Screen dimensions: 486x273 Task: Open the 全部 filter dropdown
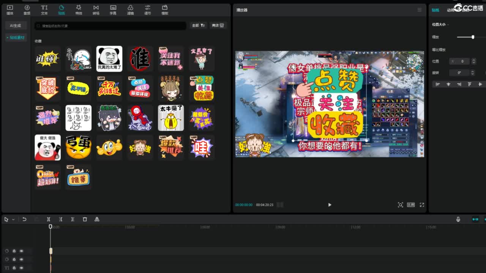point(198,25)
